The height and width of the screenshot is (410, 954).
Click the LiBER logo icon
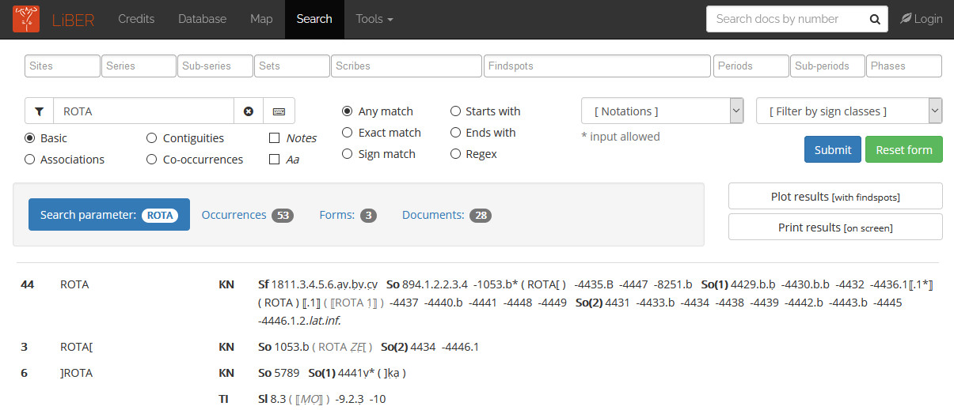(26, 19)
